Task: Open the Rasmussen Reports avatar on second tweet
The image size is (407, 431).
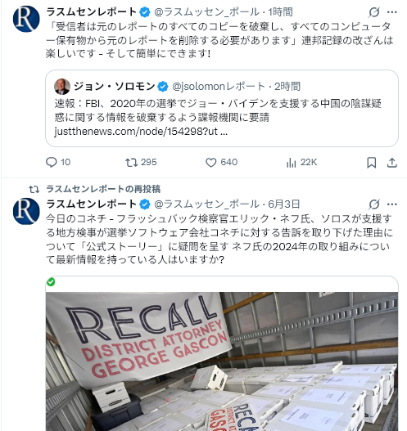Action: (26, 211)
